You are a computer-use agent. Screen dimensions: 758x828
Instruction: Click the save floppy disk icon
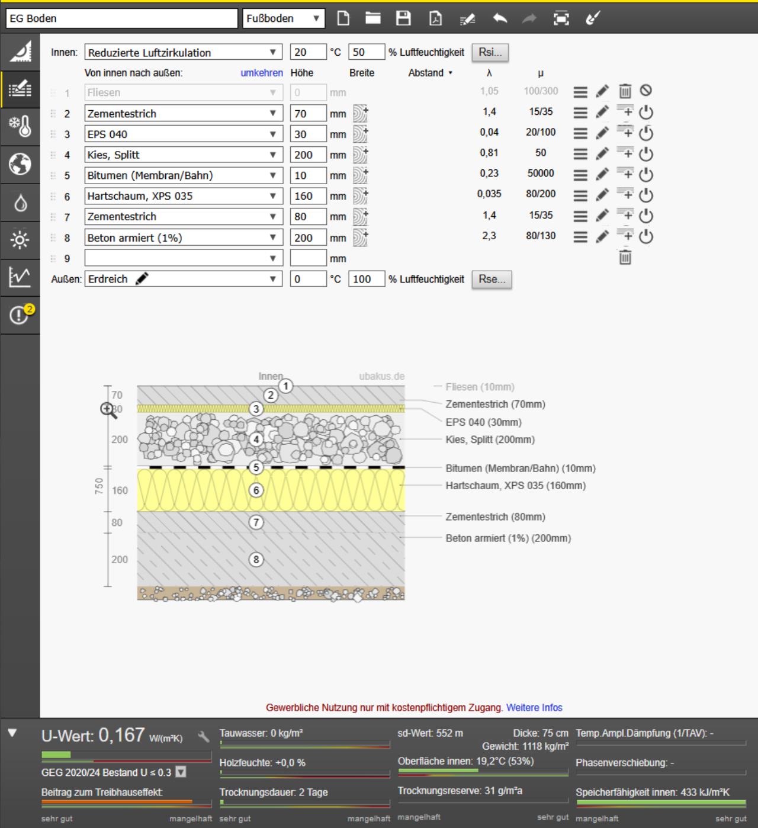403,18
